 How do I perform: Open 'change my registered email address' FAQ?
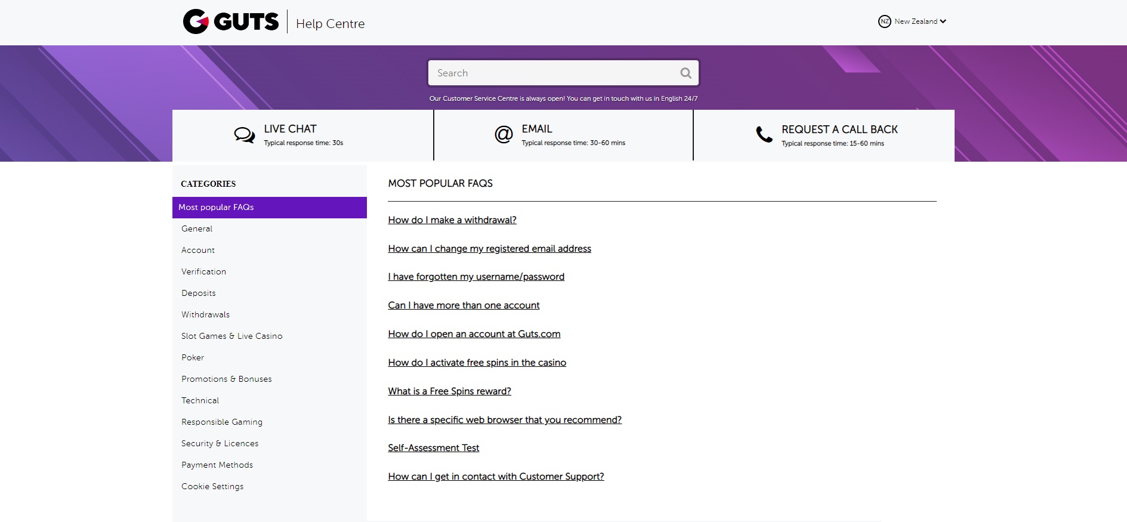[x=490, y=249]
